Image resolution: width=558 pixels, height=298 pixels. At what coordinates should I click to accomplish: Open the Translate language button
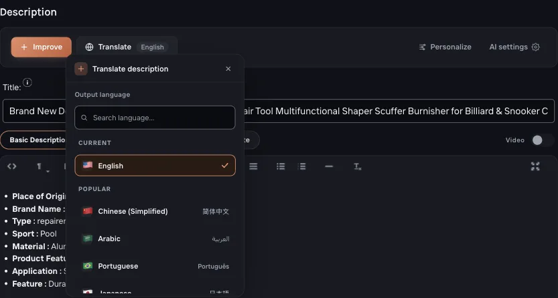tap(127, 47)
